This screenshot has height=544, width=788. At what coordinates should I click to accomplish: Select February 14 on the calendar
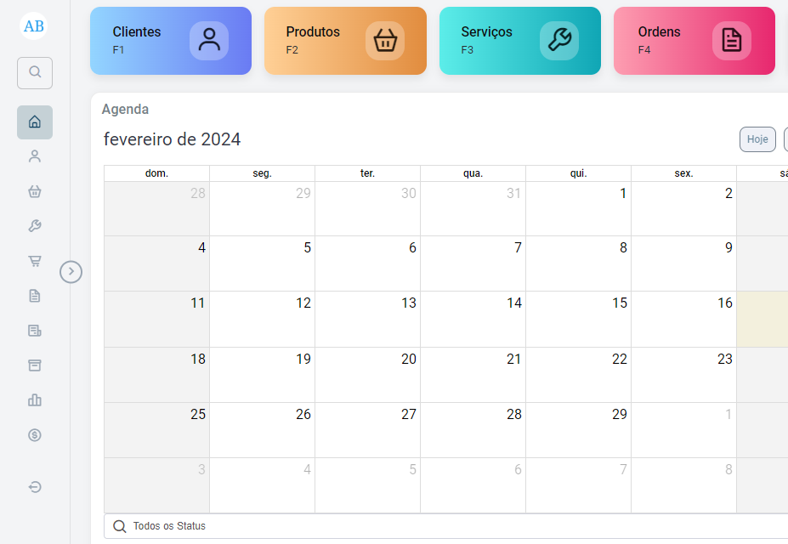(x=473, y=319)
